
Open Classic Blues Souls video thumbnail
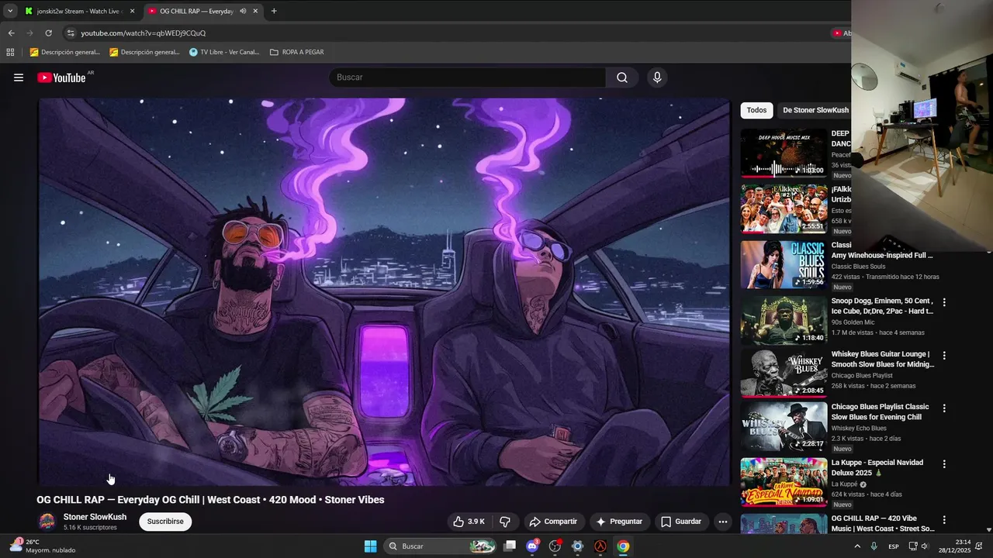784,264
